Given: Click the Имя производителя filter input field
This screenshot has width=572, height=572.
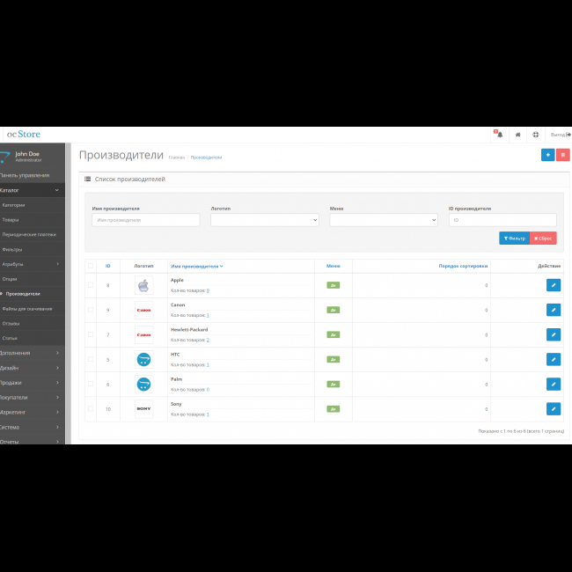Looking at the screenshot, I should point(145,220).
